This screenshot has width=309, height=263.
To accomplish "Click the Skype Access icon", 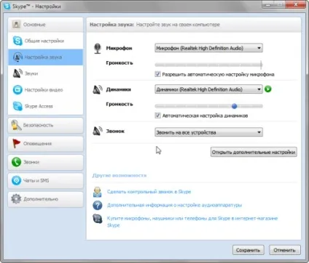I will click(x=17, y=106).
